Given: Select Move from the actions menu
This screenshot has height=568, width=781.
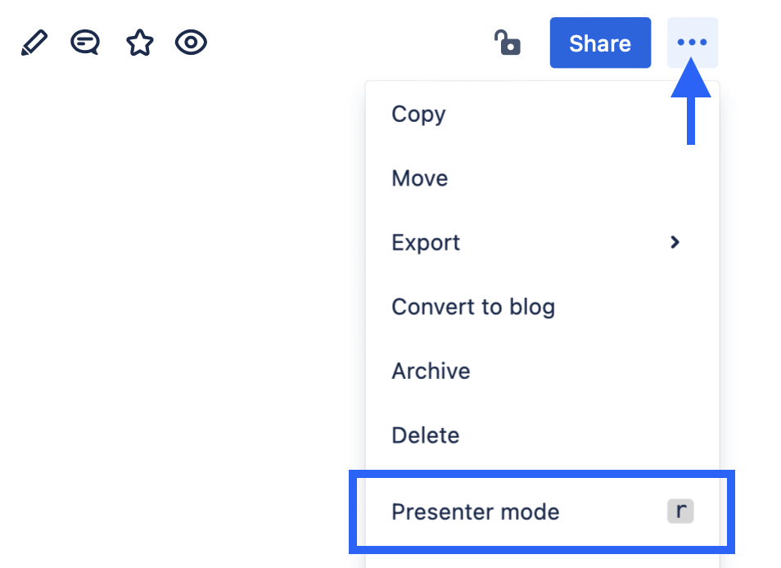Looking at the screenshot, I should 419,178.
